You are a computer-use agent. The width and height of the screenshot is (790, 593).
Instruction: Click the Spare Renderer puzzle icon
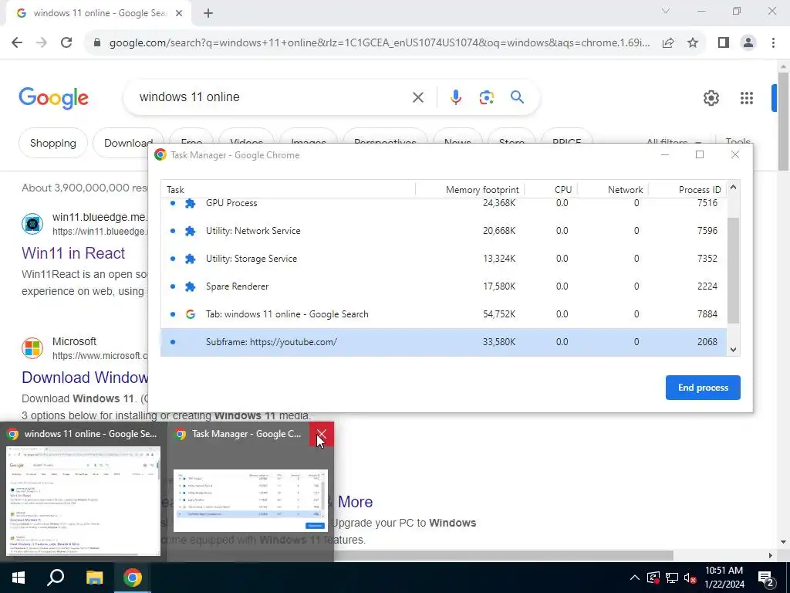[190, 286]
